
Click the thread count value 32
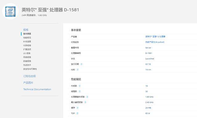click(x=147, y=91)
